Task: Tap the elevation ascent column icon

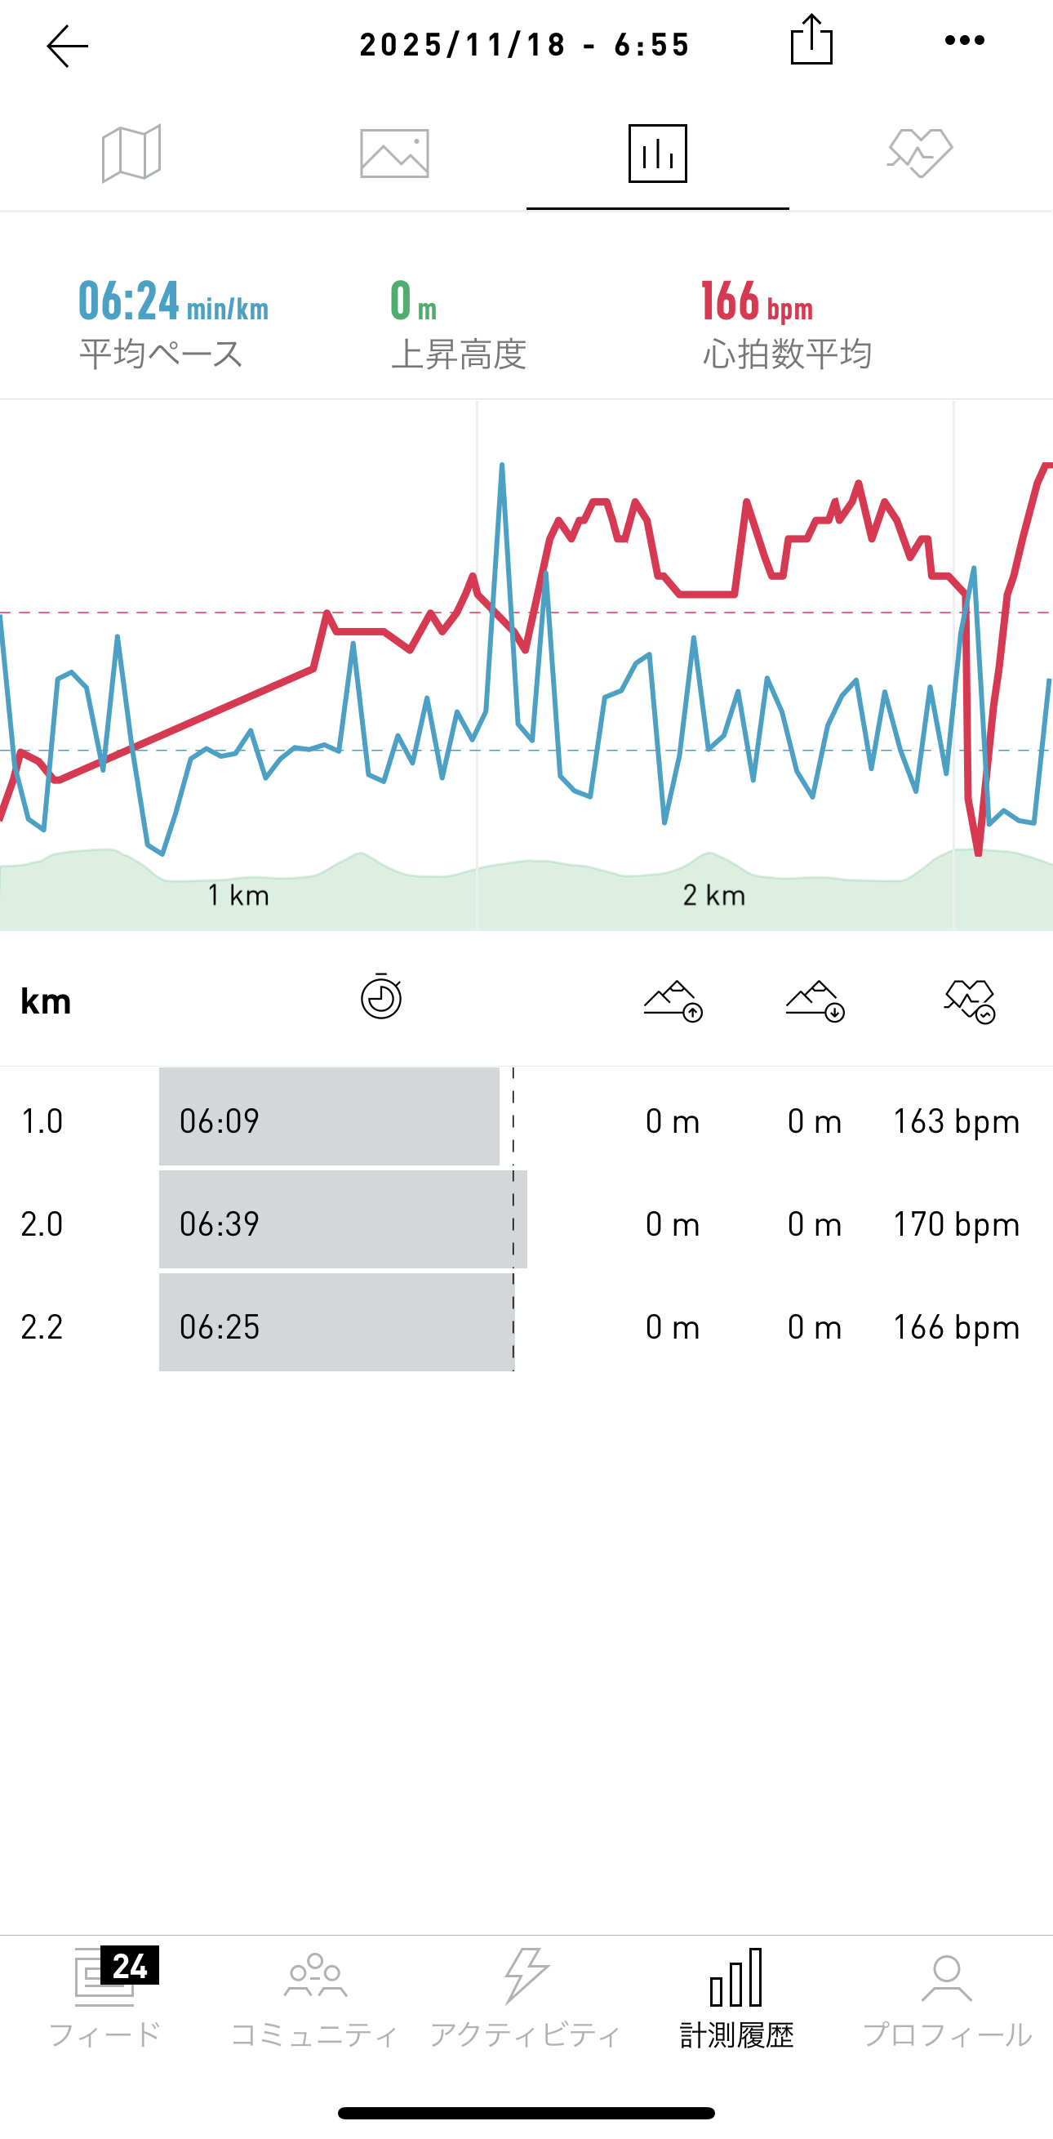Action: pyautogui.click(x=673, y=1000)
